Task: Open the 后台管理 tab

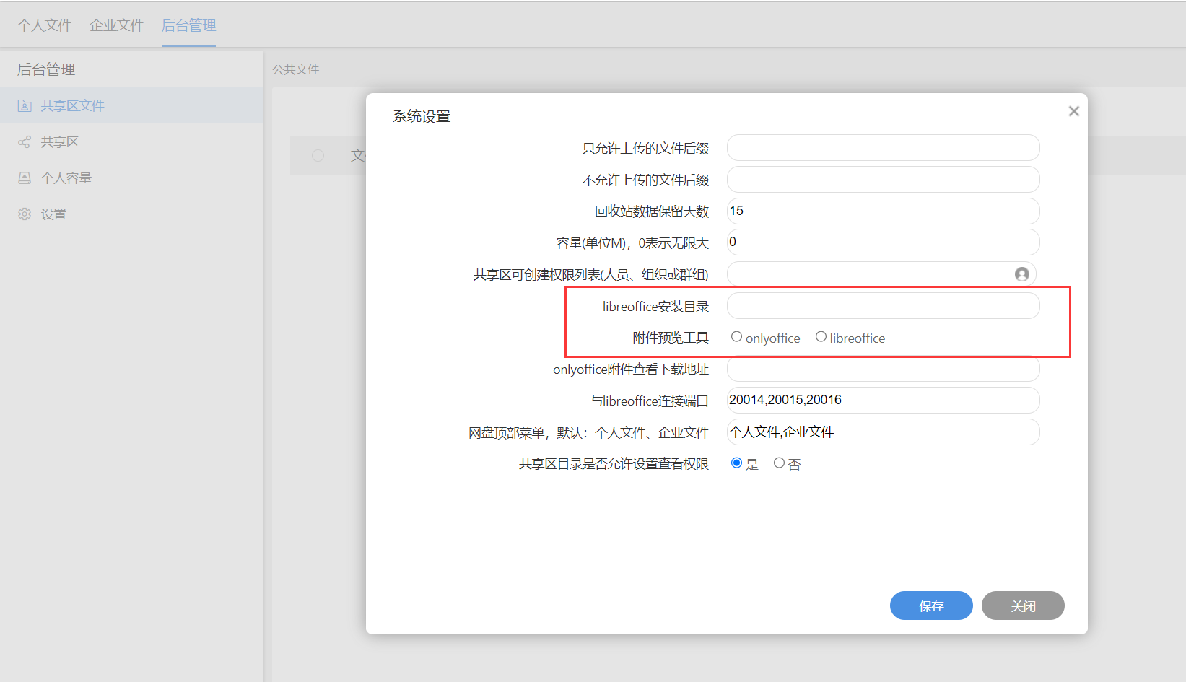Action: pos(188,25)
